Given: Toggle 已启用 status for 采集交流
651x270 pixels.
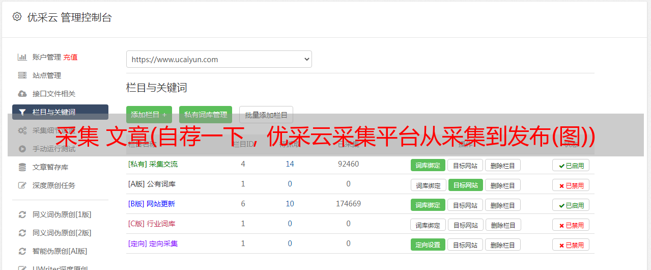Looking at the screenshot, I should 571,165.
